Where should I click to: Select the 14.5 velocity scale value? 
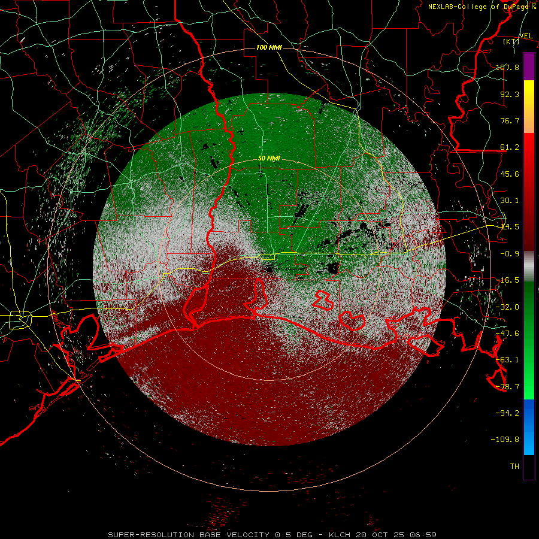(510, 227)
